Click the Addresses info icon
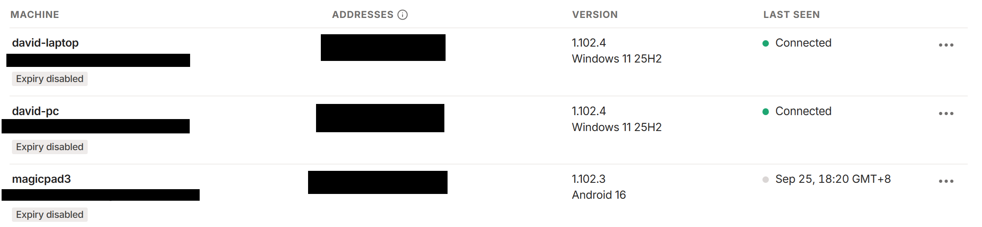The width and height of the screenshot is (982, 227). point(403,15)
